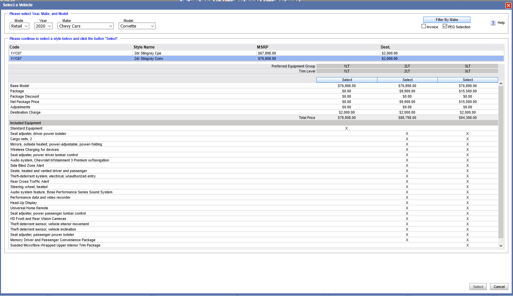Click the Universal Home Remote row
The image size is (513, 296).
tap(253, 208)
